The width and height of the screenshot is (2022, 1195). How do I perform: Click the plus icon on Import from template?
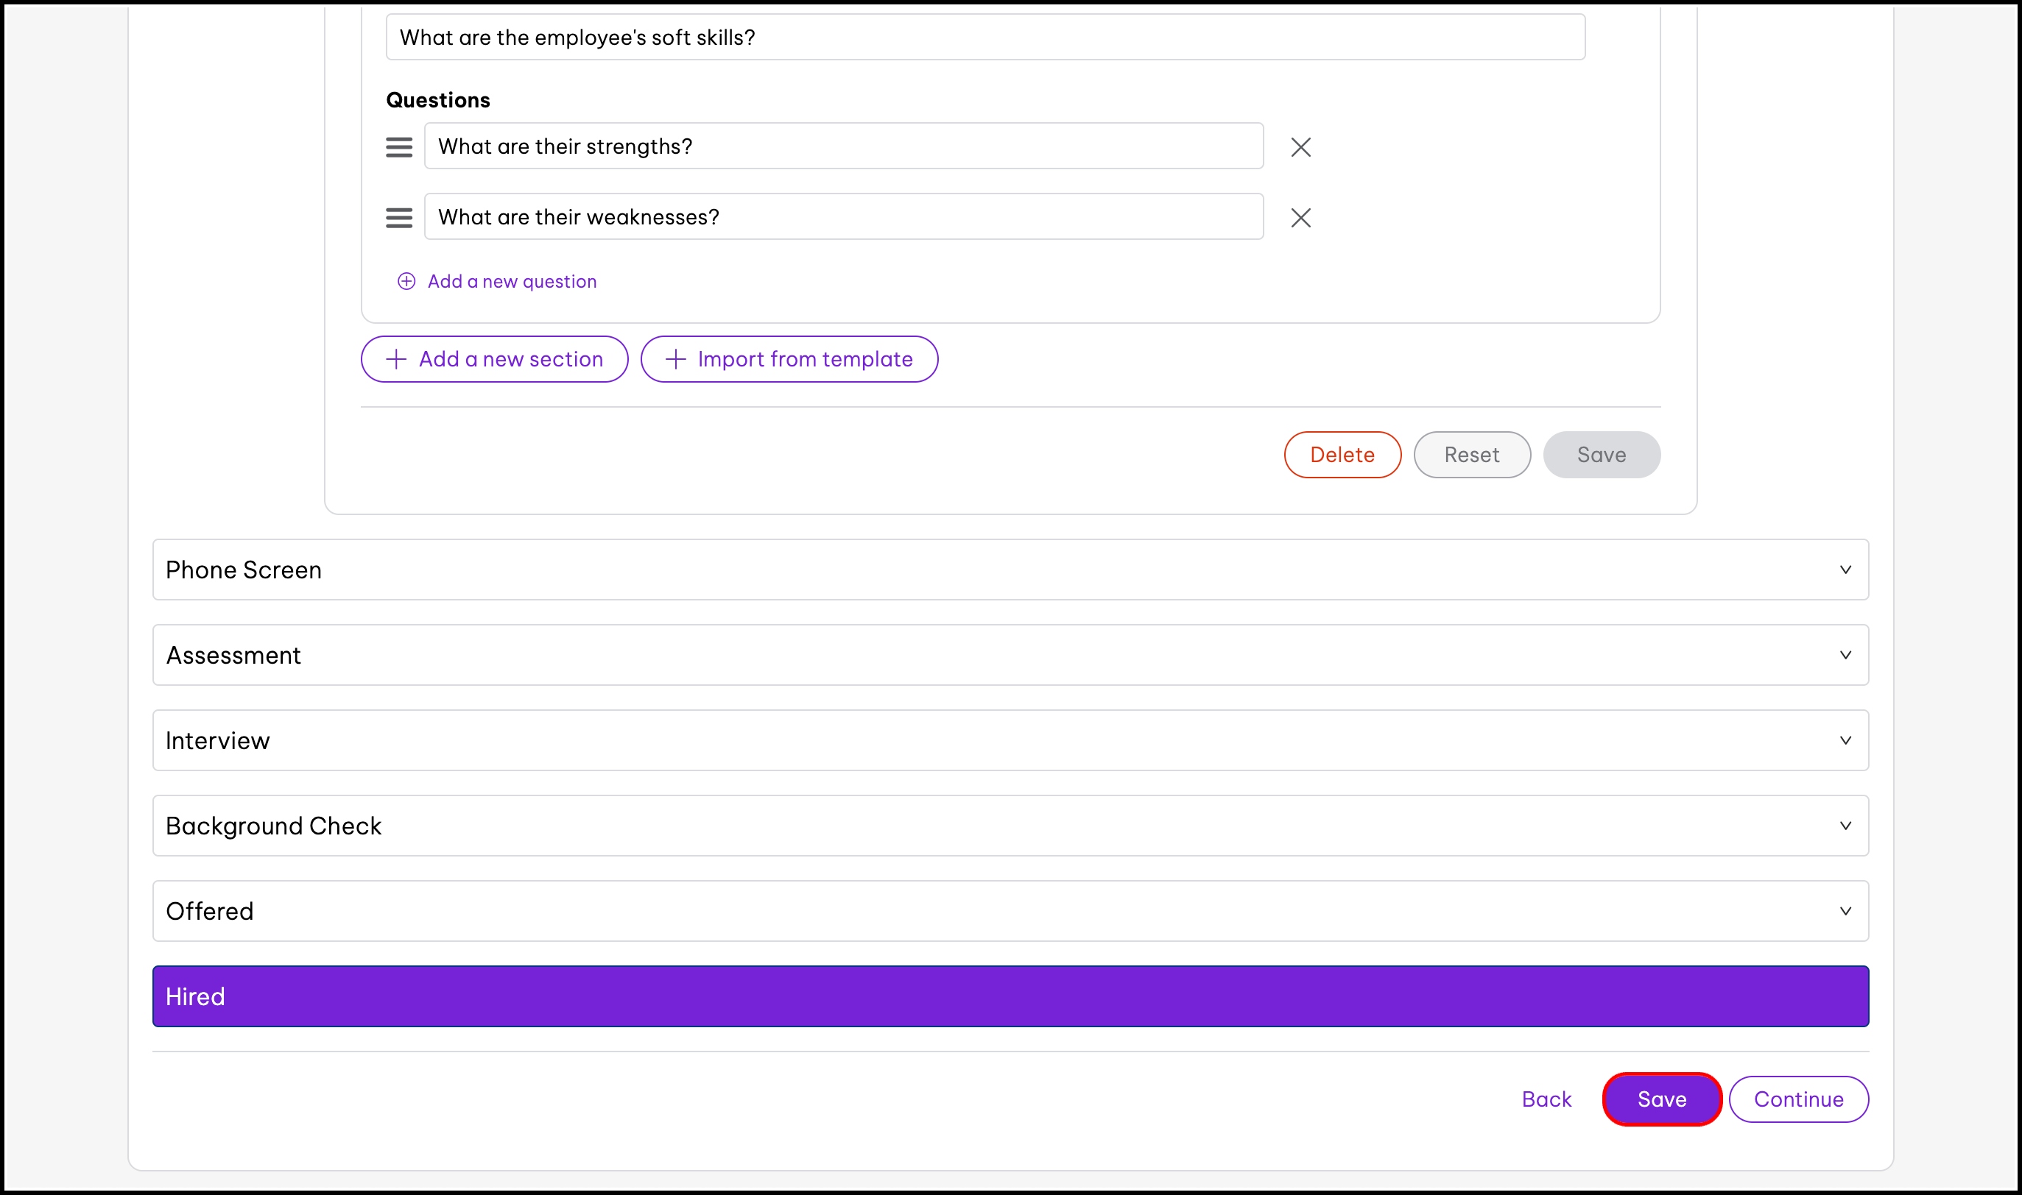(x=675, y=359)
